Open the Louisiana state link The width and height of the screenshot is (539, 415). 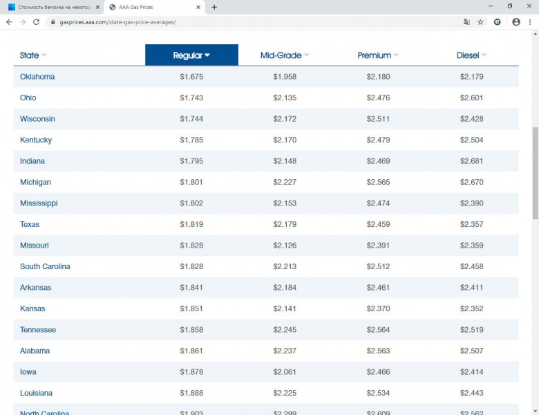click(x=36, y=393)
